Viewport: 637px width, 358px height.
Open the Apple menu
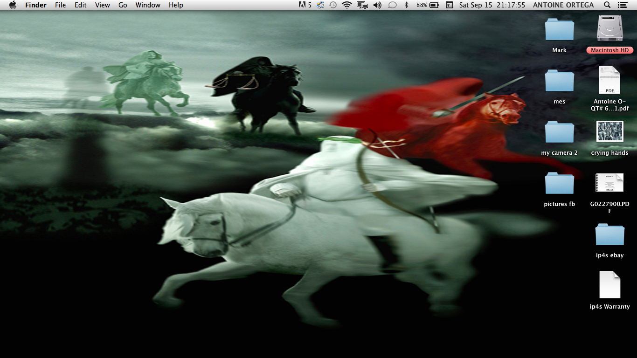pyautogui.click(x=13, y=5)
